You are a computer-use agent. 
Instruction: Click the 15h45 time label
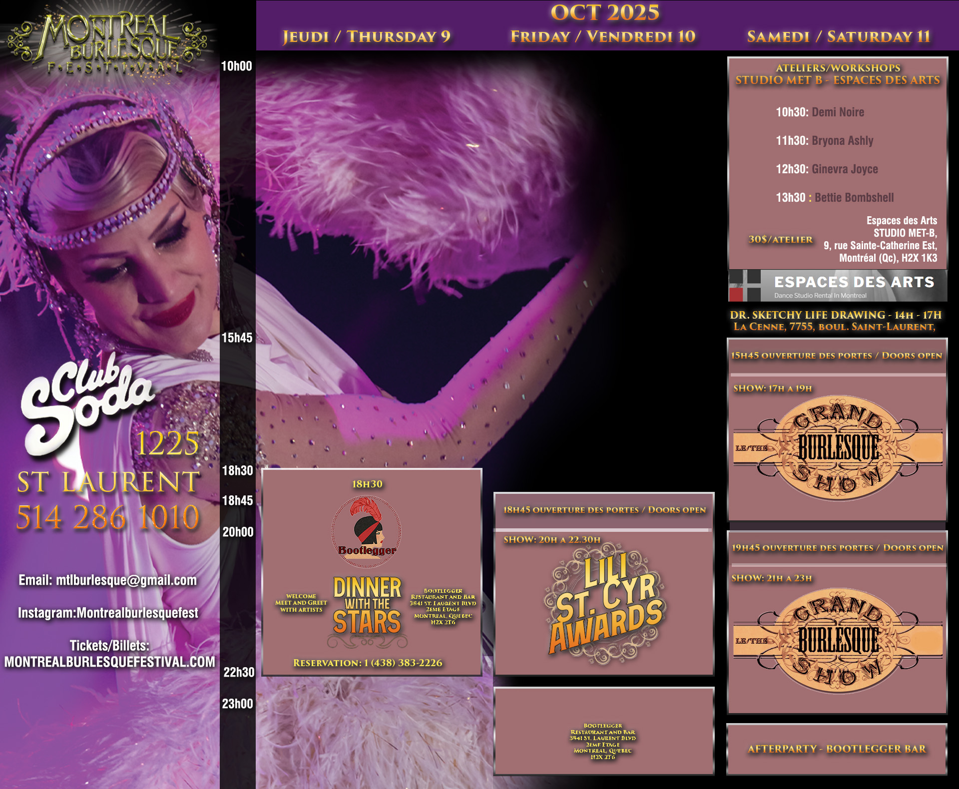click(237, 338)
